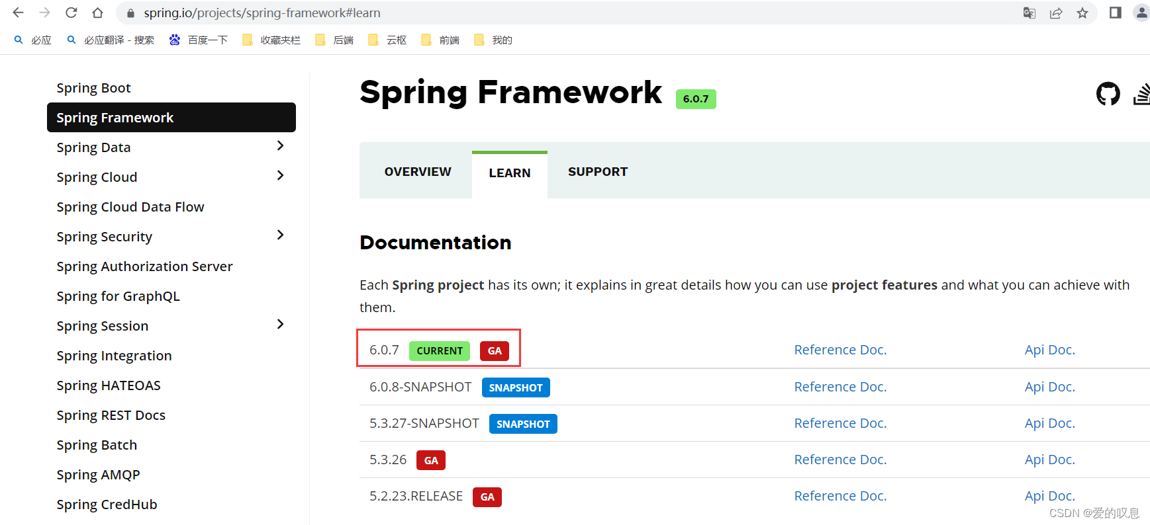The width and height of the screenshot is (1150, 525).
Task: Open Api Doc. for 5.3.27-SNAPSHOT
Action: (x=1049, y=423)
